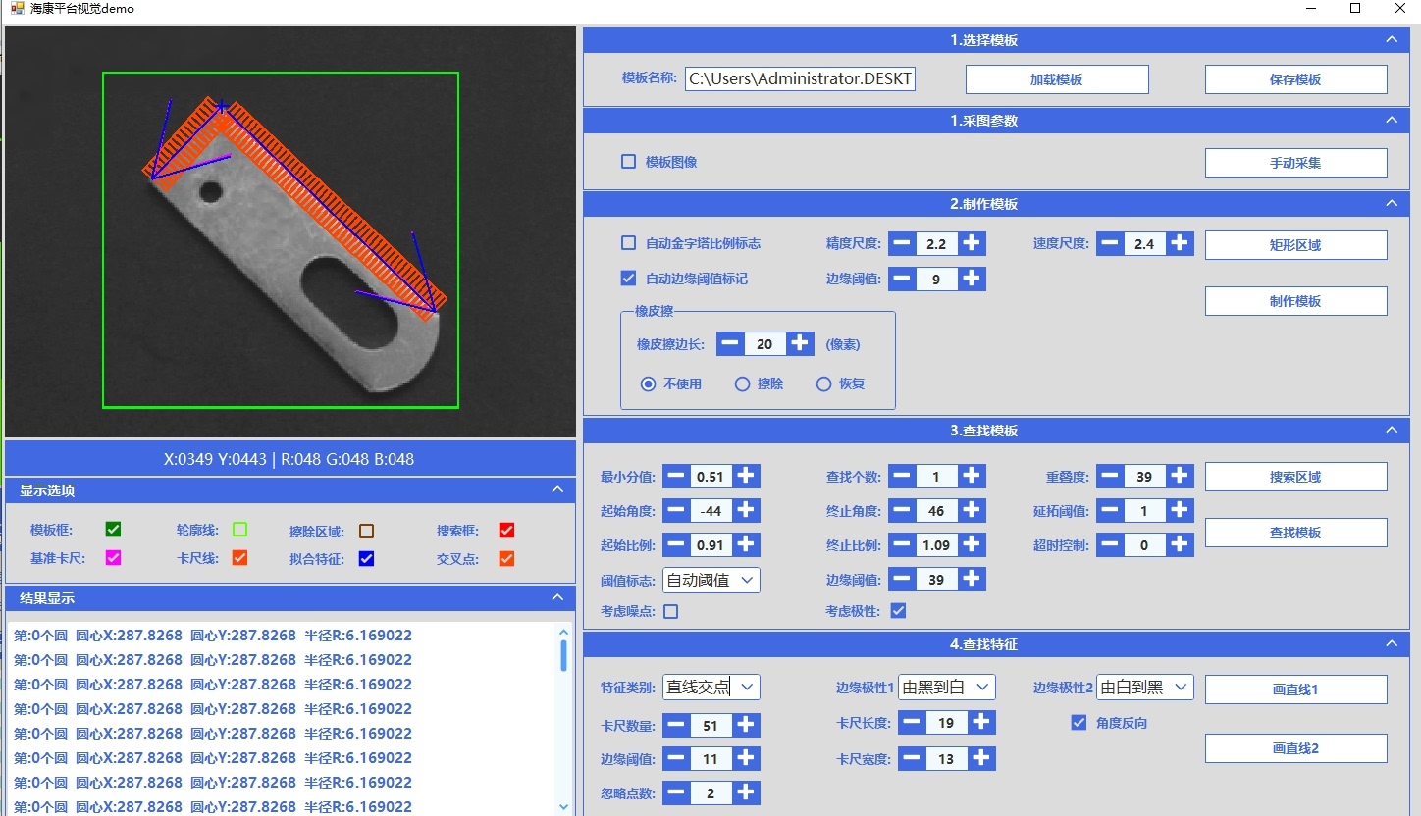Decrease 最小分值 using minus button
The width and height of the screenshot is (1421, 816).
pyautogui.click(x=676, y=477)
